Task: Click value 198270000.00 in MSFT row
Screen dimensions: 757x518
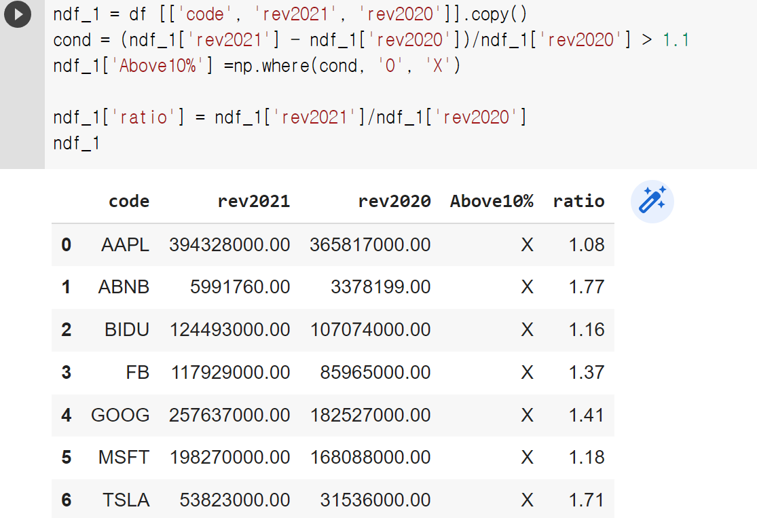Action: pyautogui.click(x=229, y=457)
